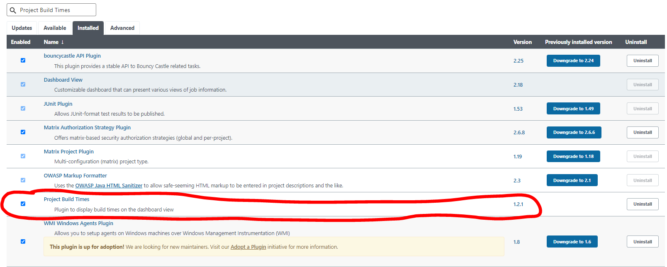The image size is (667, 267).
Task: Toggle Project Build Times enabled checkbox
Action: 23,204
